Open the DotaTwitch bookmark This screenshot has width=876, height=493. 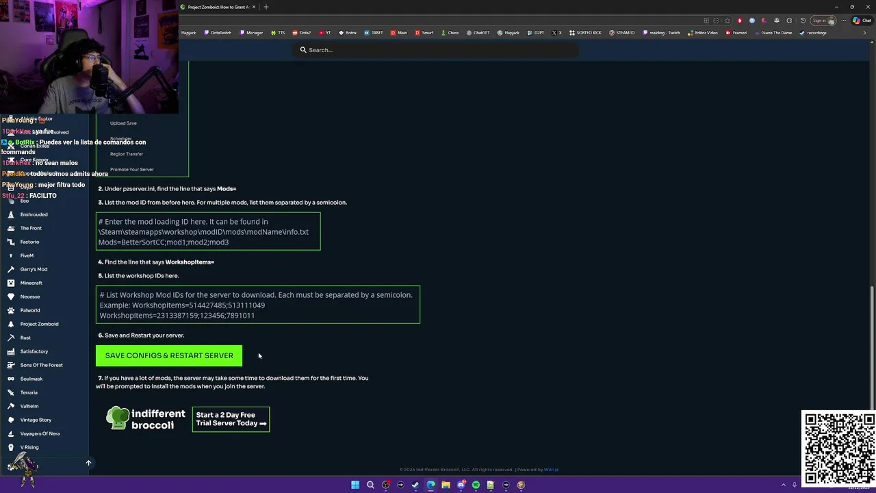[x=217, y=33]
